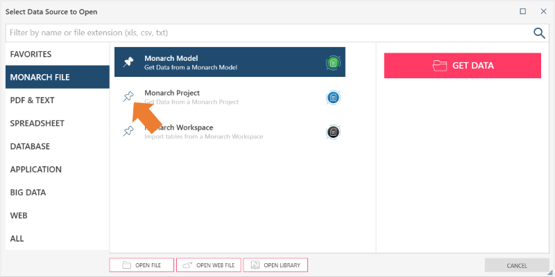Click the search magnifier icon
Image resolution: width=555 pixels, height=277 pixels.
539,33
